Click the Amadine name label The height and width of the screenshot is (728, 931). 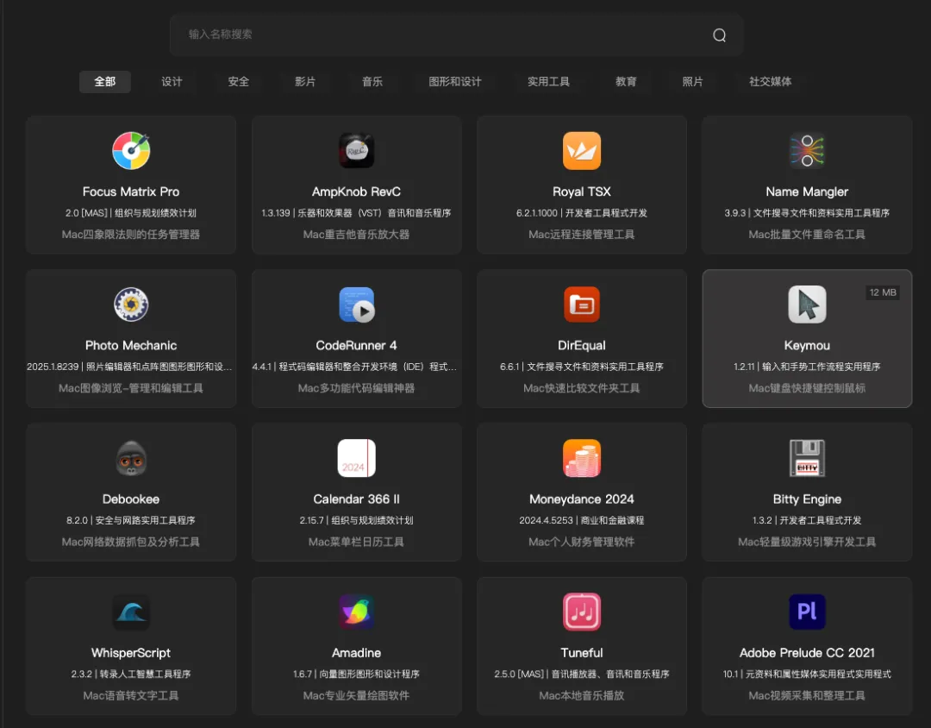356,653
